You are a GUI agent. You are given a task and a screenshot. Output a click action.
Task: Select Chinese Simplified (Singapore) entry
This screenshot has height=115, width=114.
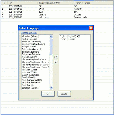point(36,65)
